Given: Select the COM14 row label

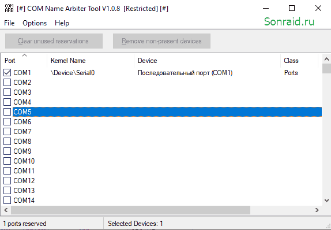Looking at the screenshot, I should (24, 200).
